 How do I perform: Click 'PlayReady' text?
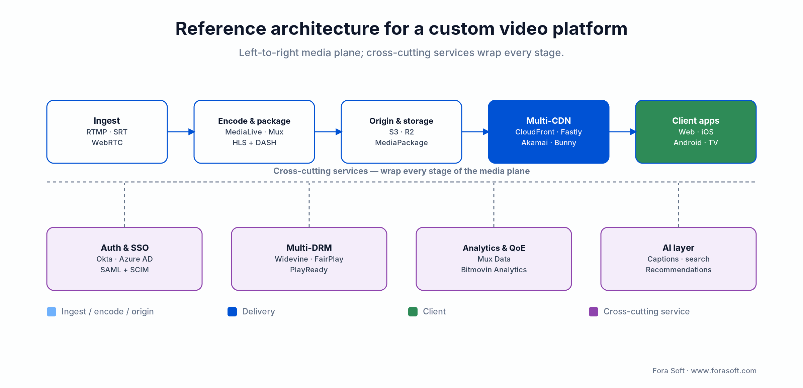[x=309, y=270]
